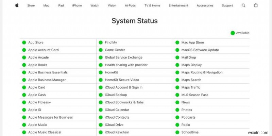
Task: Click the iCloud Contacts entry
Action: coord(117,117)
